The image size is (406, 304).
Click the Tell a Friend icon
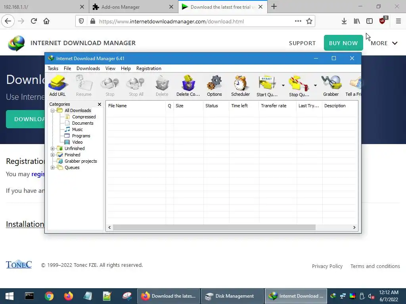353,86
